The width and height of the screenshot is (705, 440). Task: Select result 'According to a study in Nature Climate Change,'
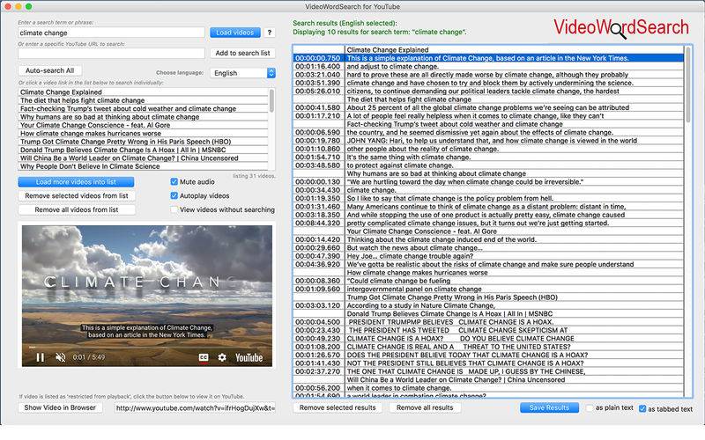pyautogui.click(x=489, y=305)
